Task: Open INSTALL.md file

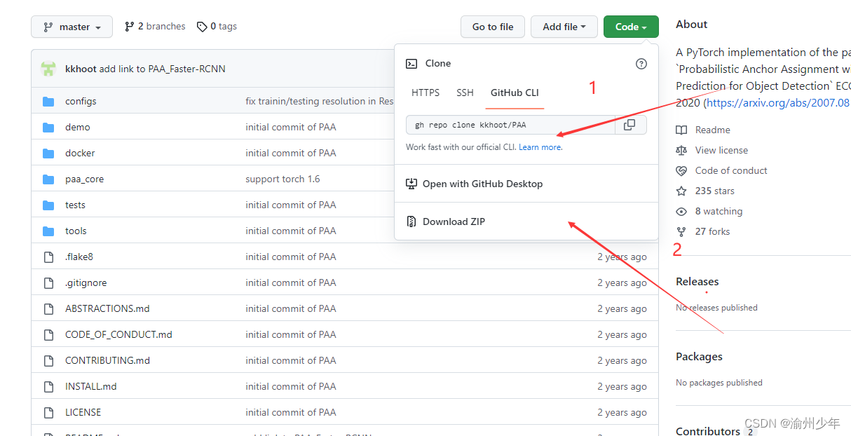Action: pos(91,386)
